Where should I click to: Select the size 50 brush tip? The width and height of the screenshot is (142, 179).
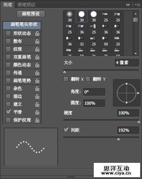coord(106,41)
